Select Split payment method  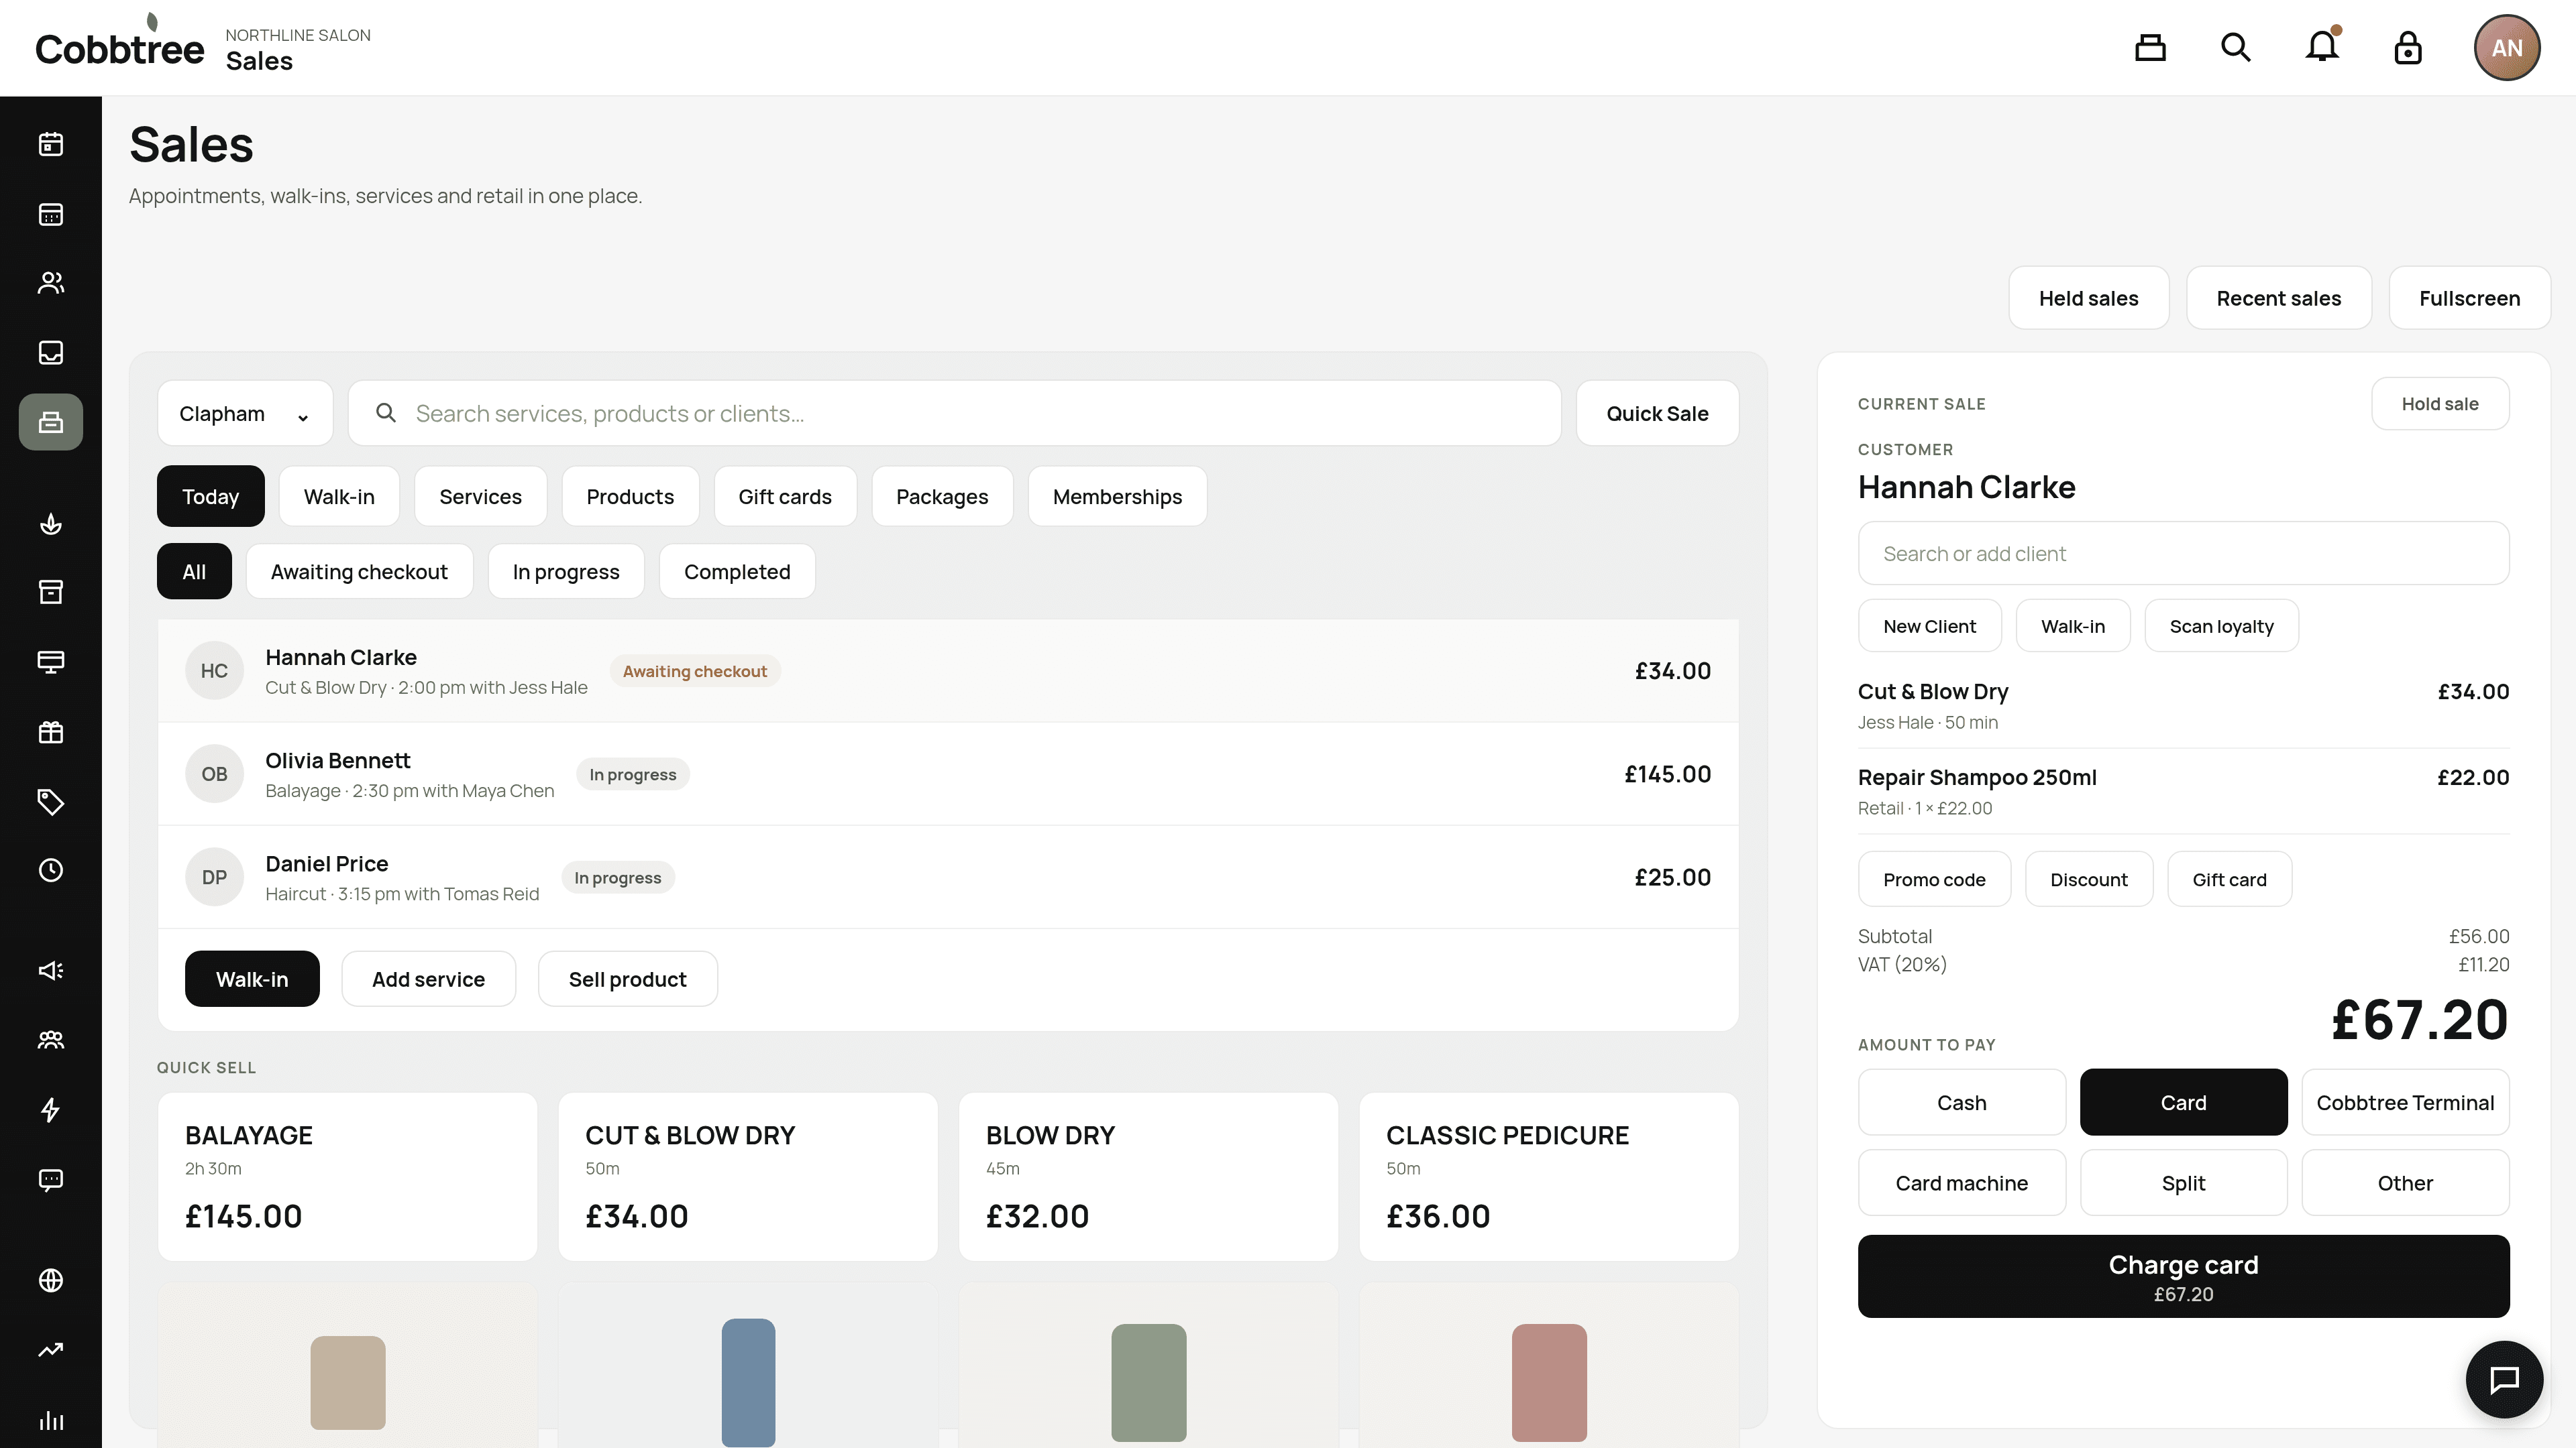(x=2183, y=1183)
